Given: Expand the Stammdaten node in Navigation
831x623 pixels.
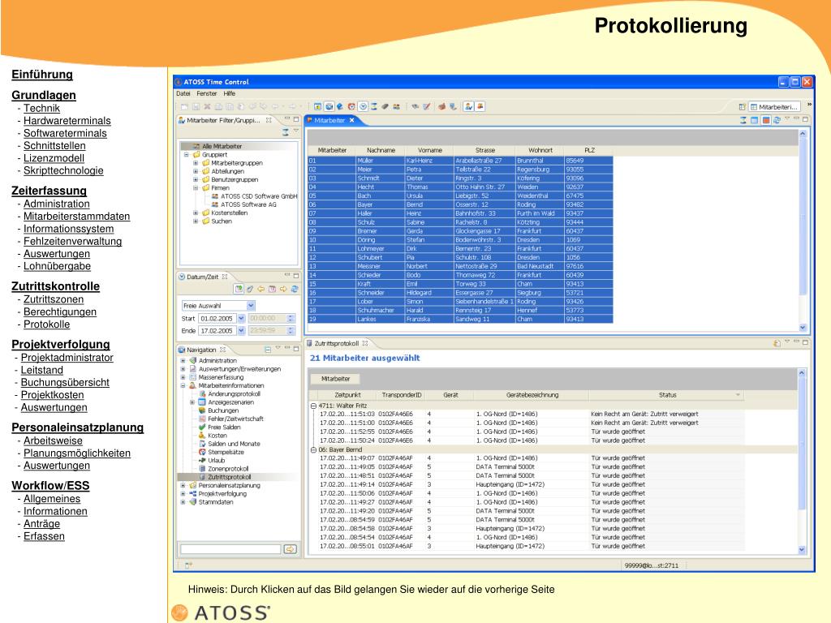Looking at the screenshot, I should click(x=183, y=502).
